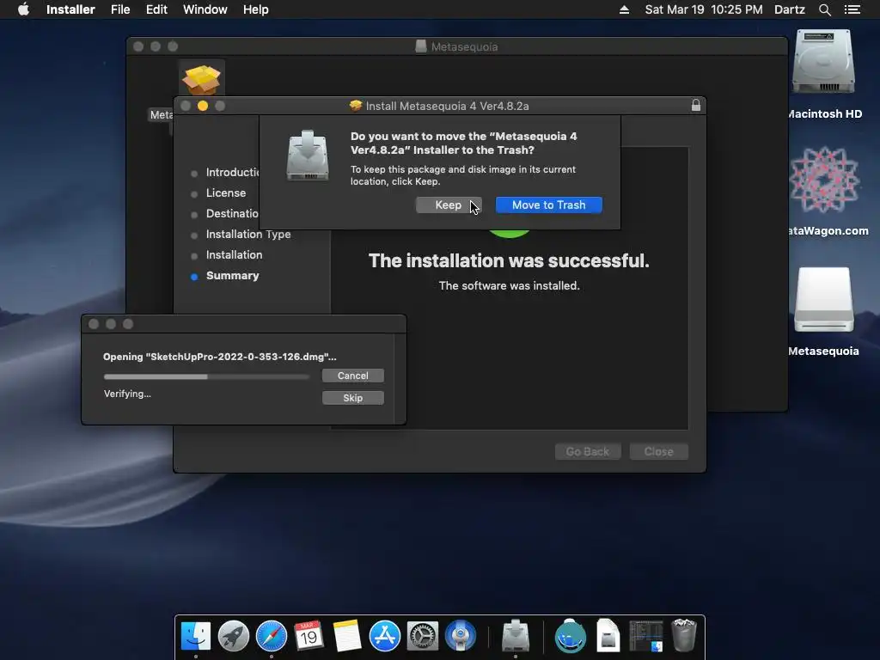Open the Apple menu
The width and height of the screenshot is (880, 660).
[x=23, y=9]
